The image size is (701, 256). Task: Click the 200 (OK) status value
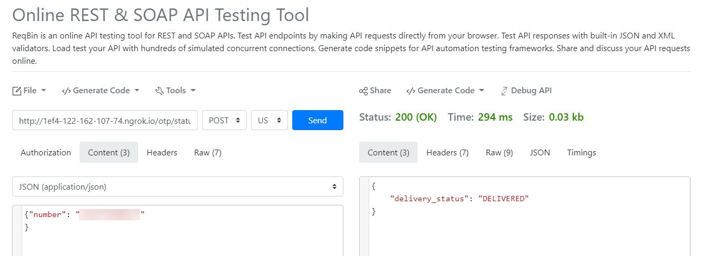tap(416, 117)
